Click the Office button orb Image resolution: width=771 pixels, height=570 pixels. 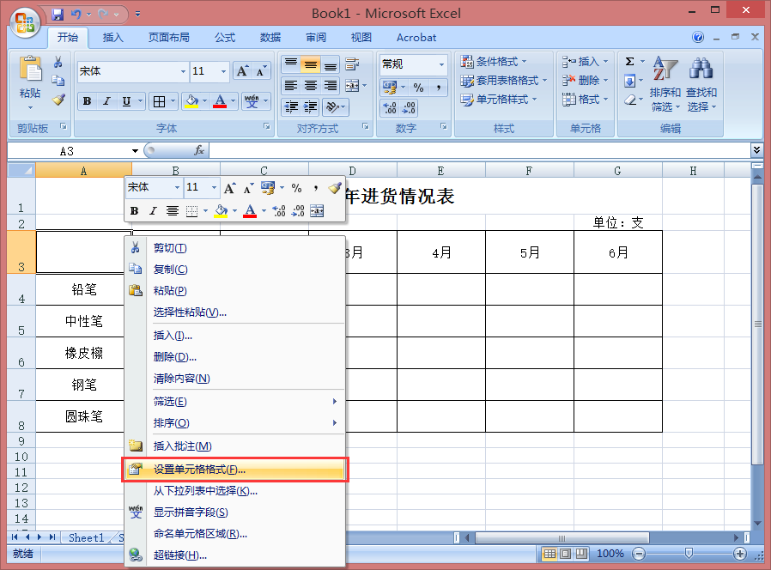pos(25,22)
